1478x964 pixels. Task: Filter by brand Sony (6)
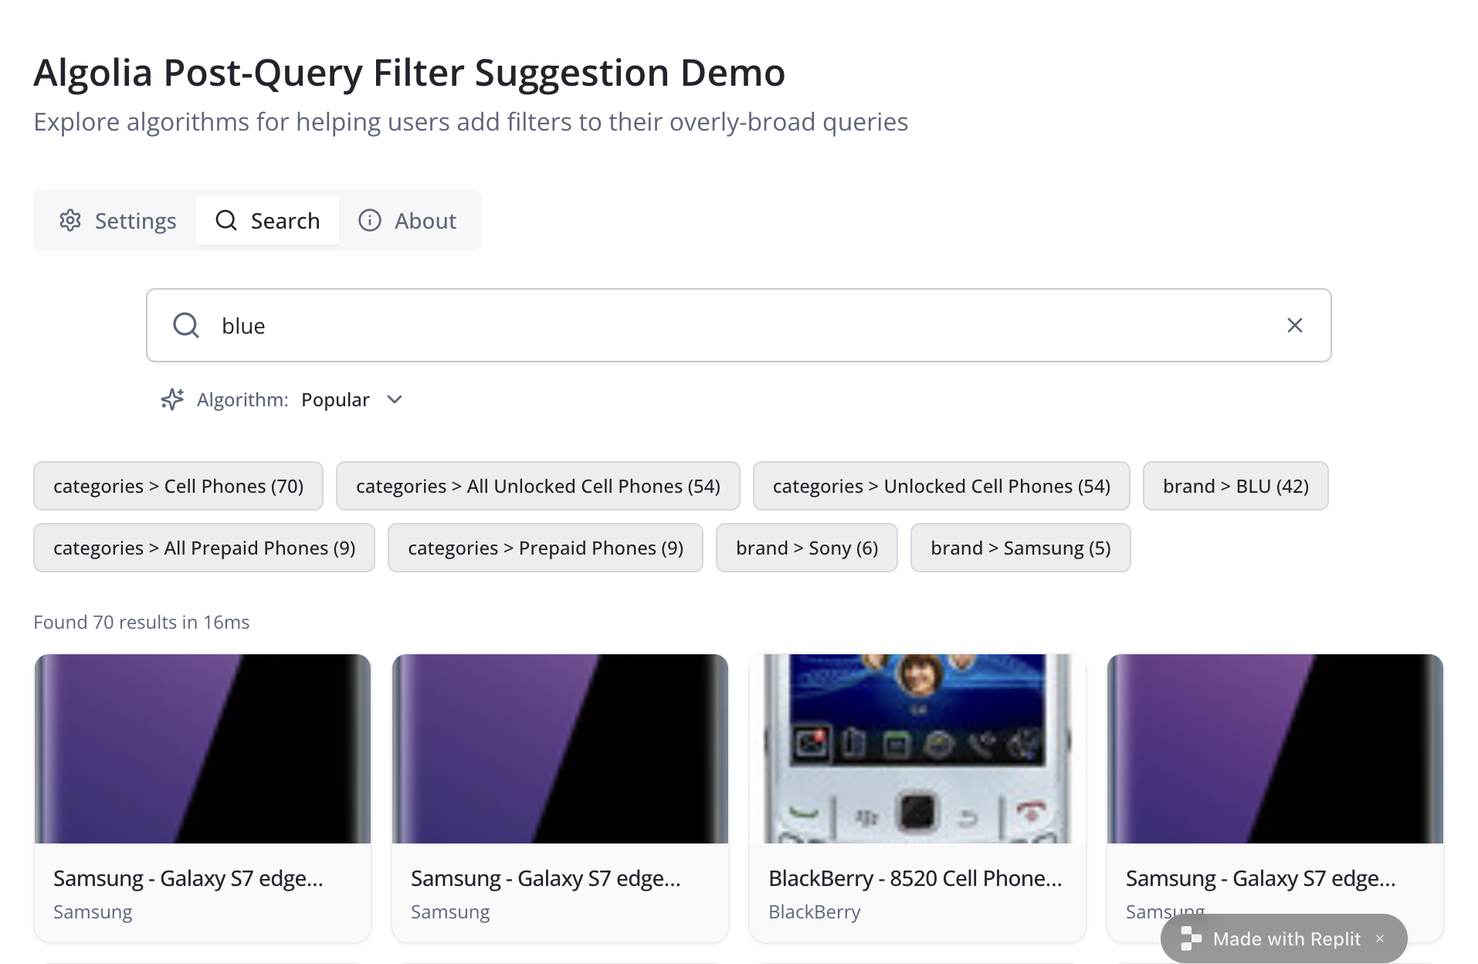pyautogui.click(x=806, y=548)
